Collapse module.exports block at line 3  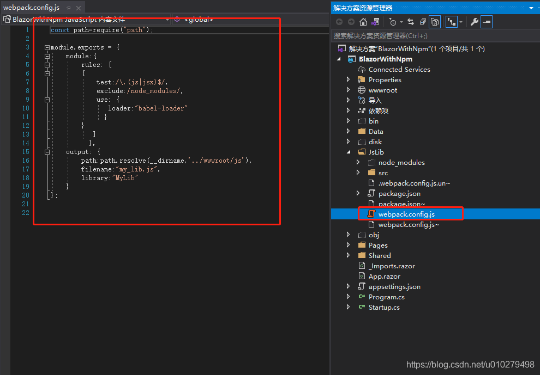click(x=47, y=47)
